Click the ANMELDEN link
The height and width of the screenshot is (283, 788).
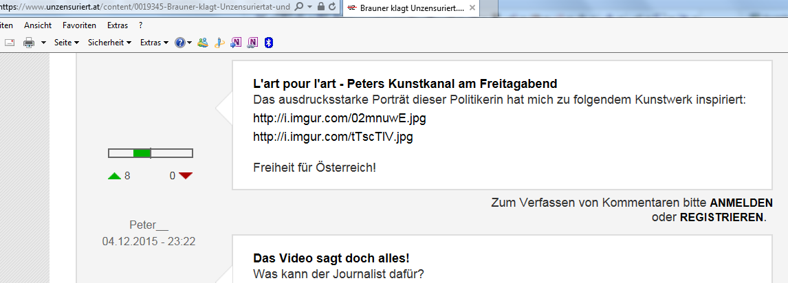pyautogui.click(x=738, y=203)
